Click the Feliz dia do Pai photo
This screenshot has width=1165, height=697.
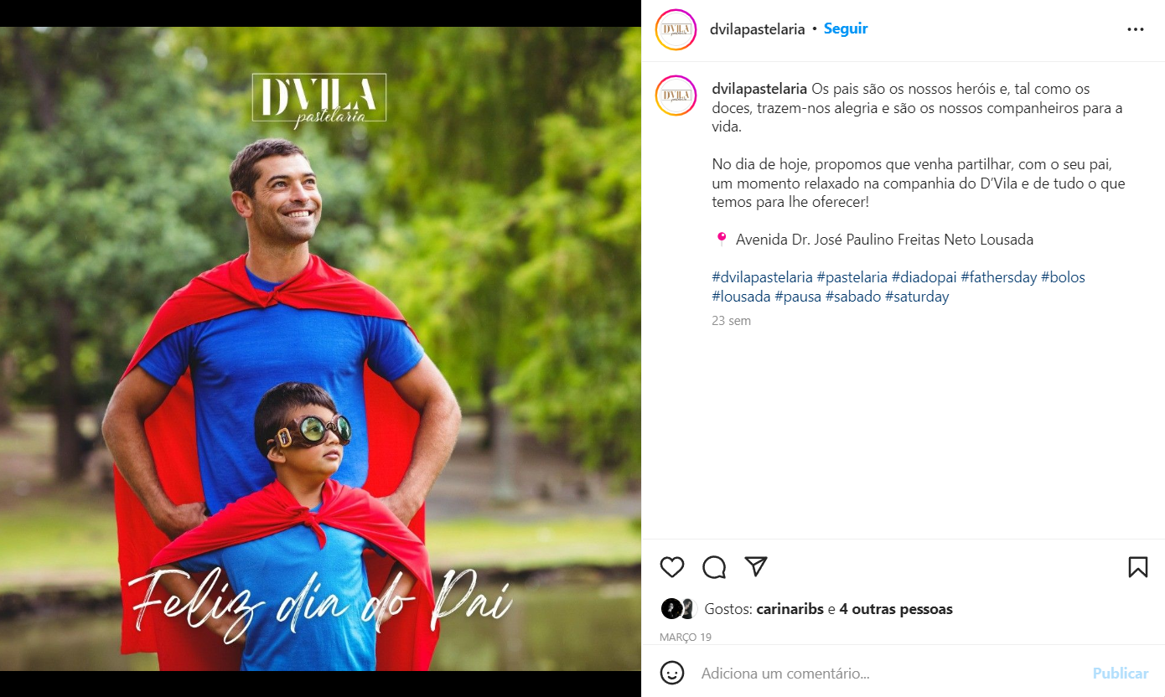[x=320, y=348]
